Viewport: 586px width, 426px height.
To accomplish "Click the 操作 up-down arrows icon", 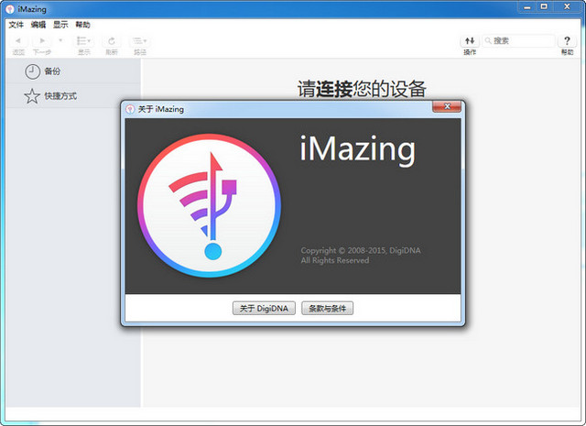I will 470,40.
